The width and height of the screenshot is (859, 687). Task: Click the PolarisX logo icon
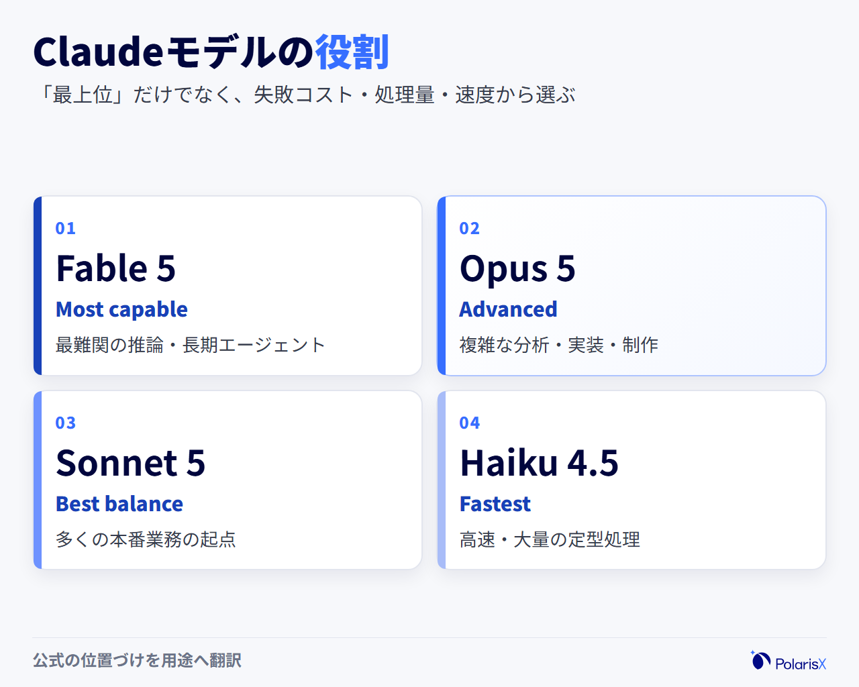[760, 660]
